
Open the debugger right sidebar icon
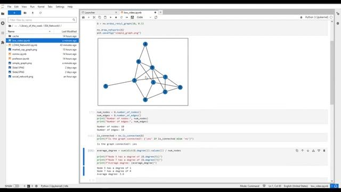(x=338, y=23)
